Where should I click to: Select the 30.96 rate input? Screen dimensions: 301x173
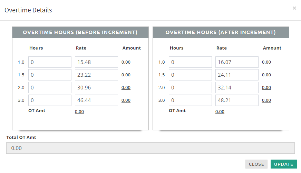[96, 88]
